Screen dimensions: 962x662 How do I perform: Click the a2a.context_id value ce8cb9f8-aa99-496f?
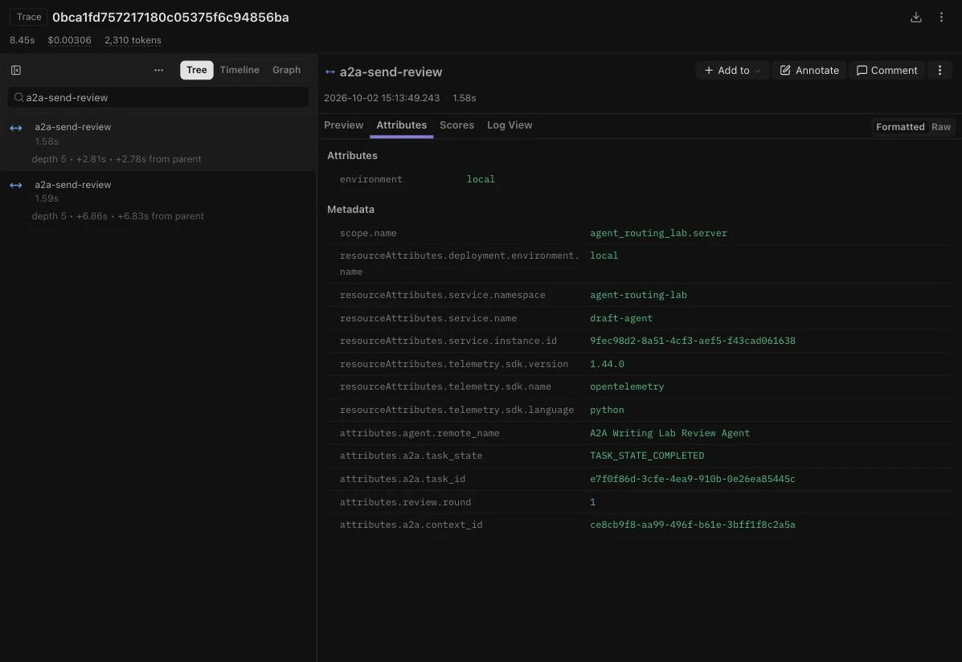693,525
